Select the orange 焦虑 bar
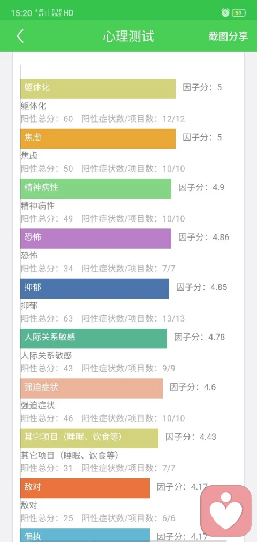The height and width of the screenshot is (542, 257). [x=98, y=139]
